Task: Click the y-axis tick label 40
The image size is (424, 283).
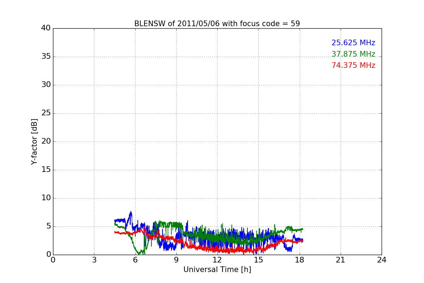Action: coord(46,28)
